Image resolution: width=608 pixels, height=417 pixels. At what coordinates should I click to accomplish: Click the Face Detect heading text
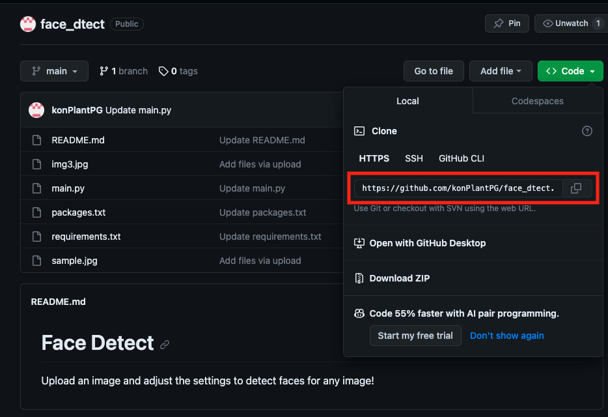(x=98, y=343)
